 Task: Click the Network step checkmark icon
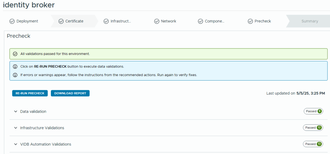(157, 21)
